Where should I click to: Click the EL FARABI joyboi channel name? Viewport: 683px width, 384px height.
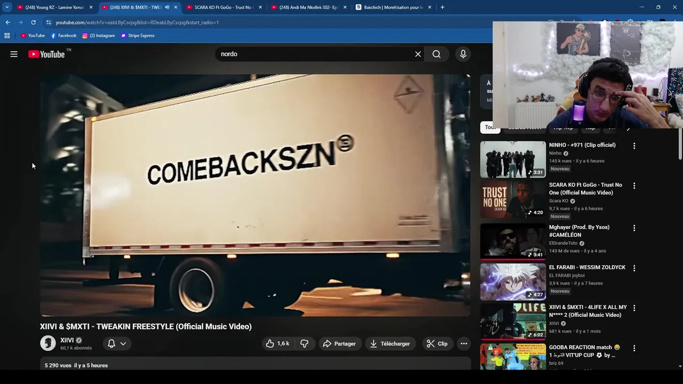click(567, 276)
